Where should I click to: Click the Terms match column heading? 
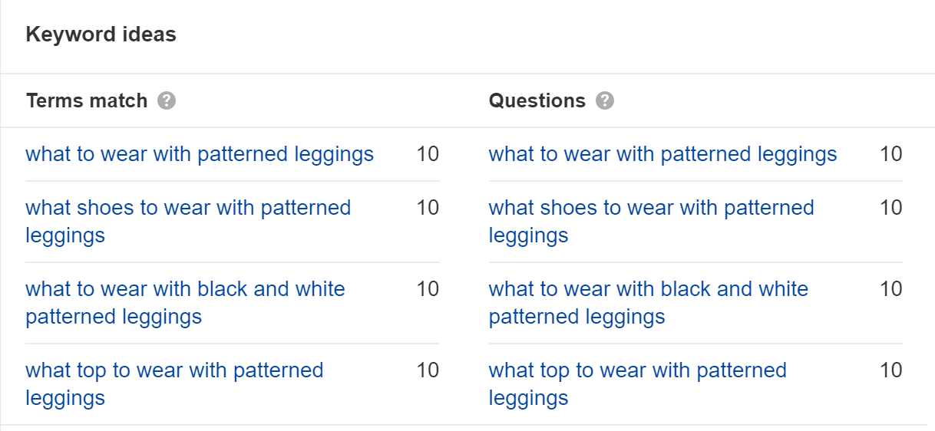click(87, 100)
